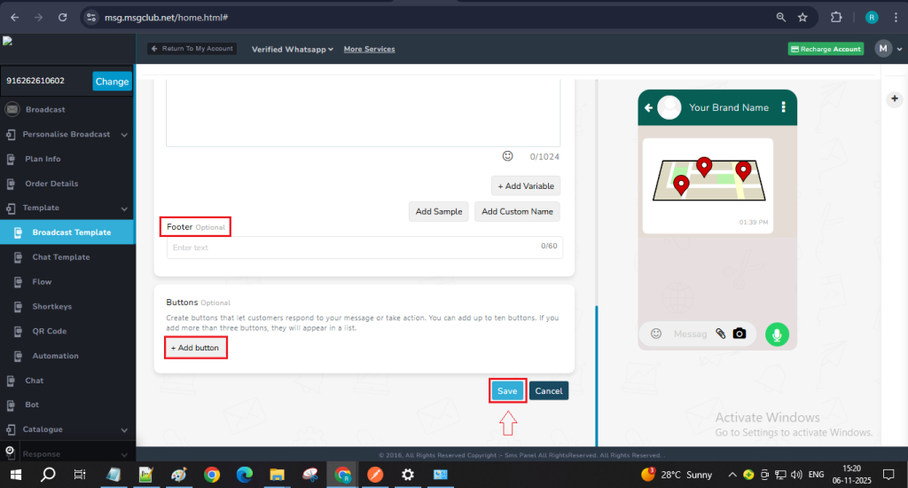Expand the Verified Whatsapp dropdown
The height and width of the screenshot is (488, 908).
click(292, 49)
